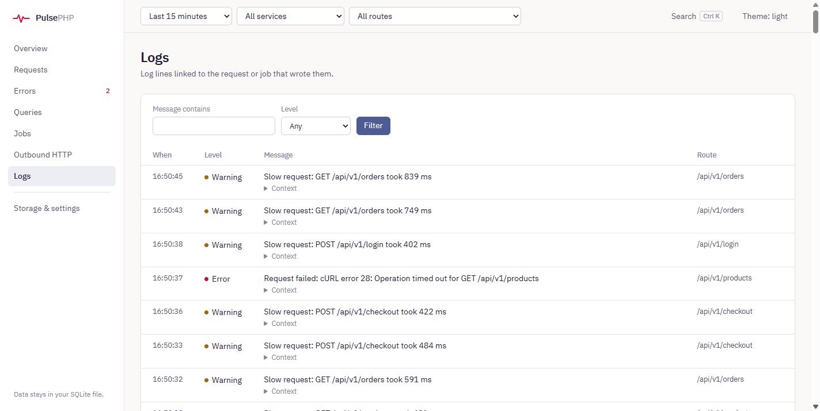This screenshot has height=411, width=820.
Task: Click the PulsePHP brand name
Action: pyautogui.click(x=55, y=18)
